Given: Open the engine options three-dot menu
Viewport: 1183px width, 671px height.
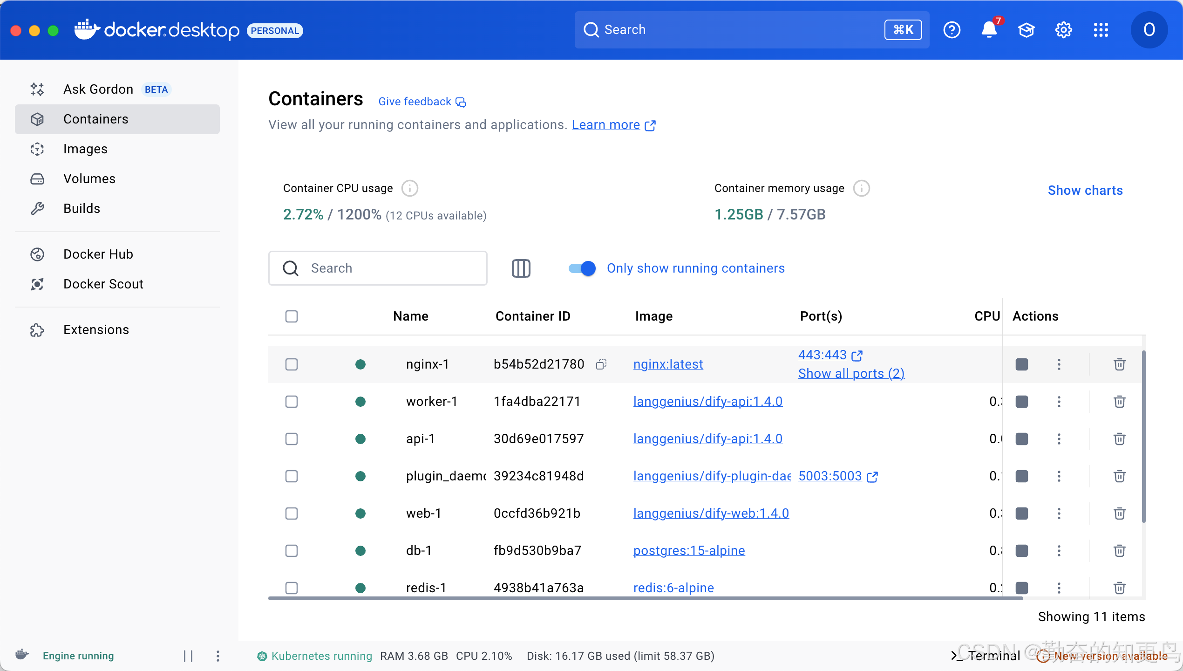Looking at the screenshot, I should click(218, 656).
